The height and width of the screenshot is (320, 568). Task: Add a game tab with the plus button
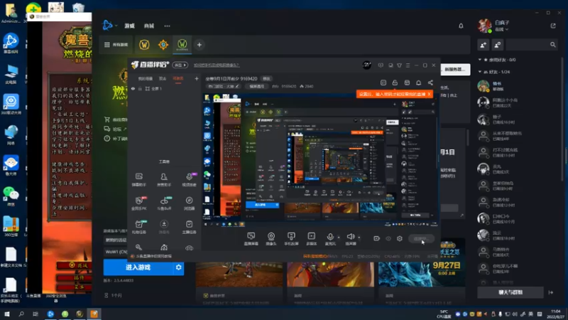coord(200,45)
